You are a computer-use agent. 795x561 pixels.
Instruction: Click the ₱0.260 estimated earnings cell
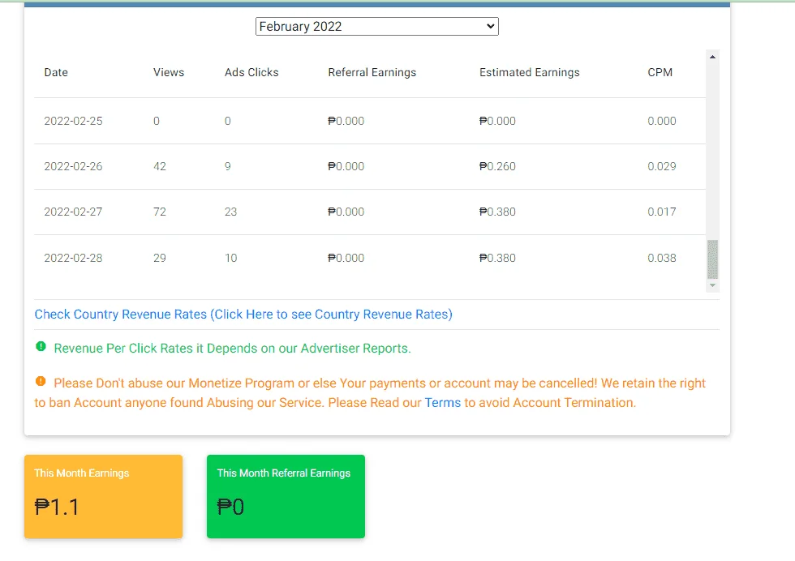(x=497, y=167)
